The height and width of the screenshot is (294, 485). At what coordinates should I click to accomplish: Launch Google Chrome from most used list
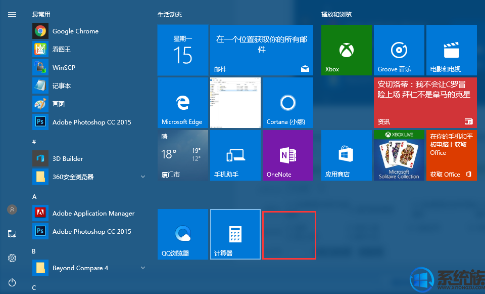(90, 31)
